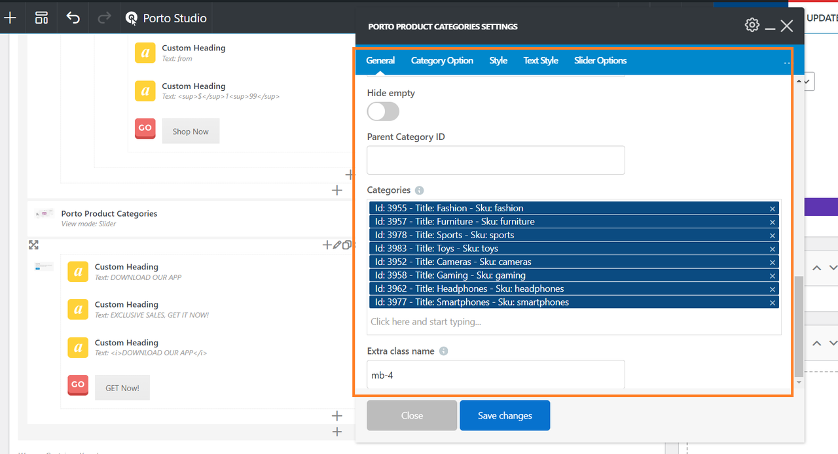
Task: Open the Slider Options tab
Action: pos(600,60)
